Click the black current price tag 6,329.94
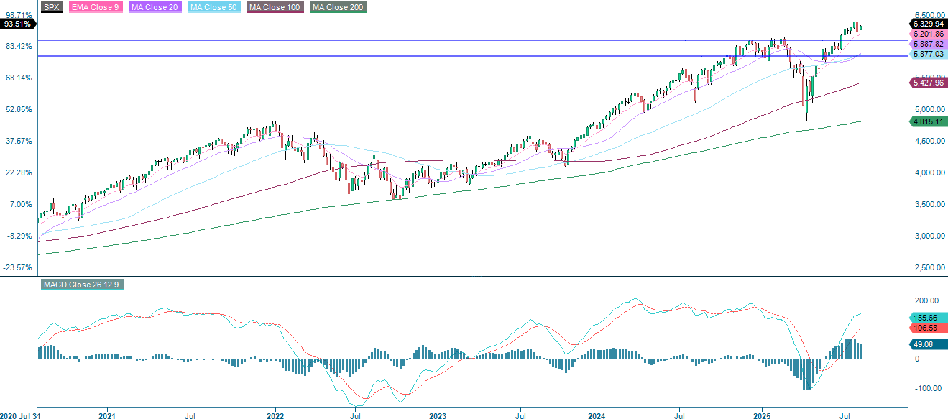Image resolution: width=948 pixels, height=419 pixels. [x=929, y=22]
